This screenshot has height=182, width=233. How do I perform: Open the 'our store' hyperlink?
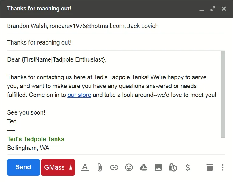coord(79,95)
